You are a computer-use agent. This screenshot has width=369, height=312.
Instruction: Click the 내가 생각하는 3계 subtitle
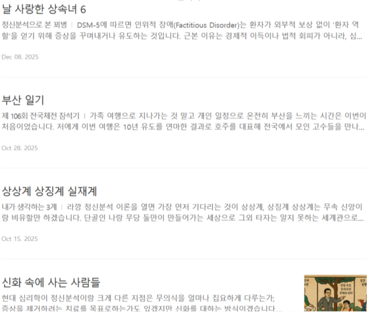tap(29, 207)
